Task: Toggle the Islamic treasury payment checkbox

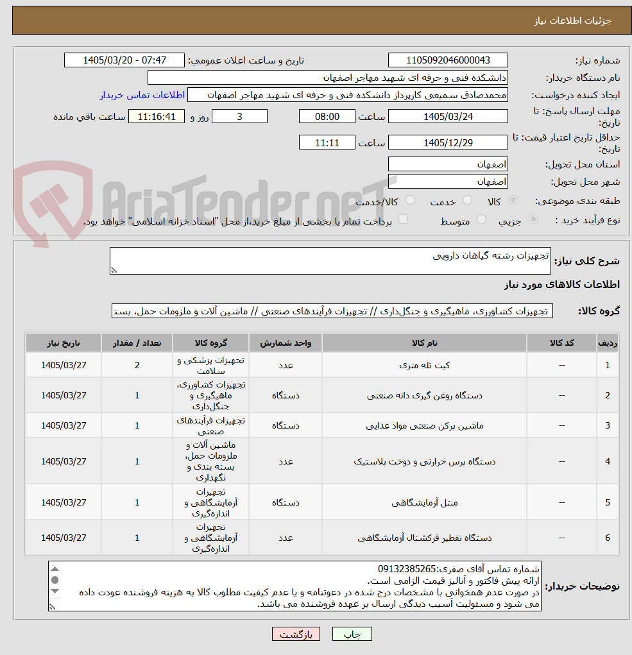Action: [x=403, y=219]
